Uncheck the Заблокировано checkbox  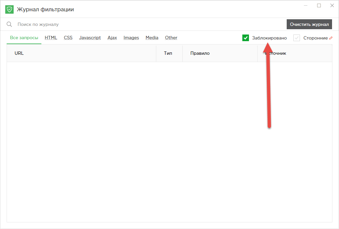246,38
